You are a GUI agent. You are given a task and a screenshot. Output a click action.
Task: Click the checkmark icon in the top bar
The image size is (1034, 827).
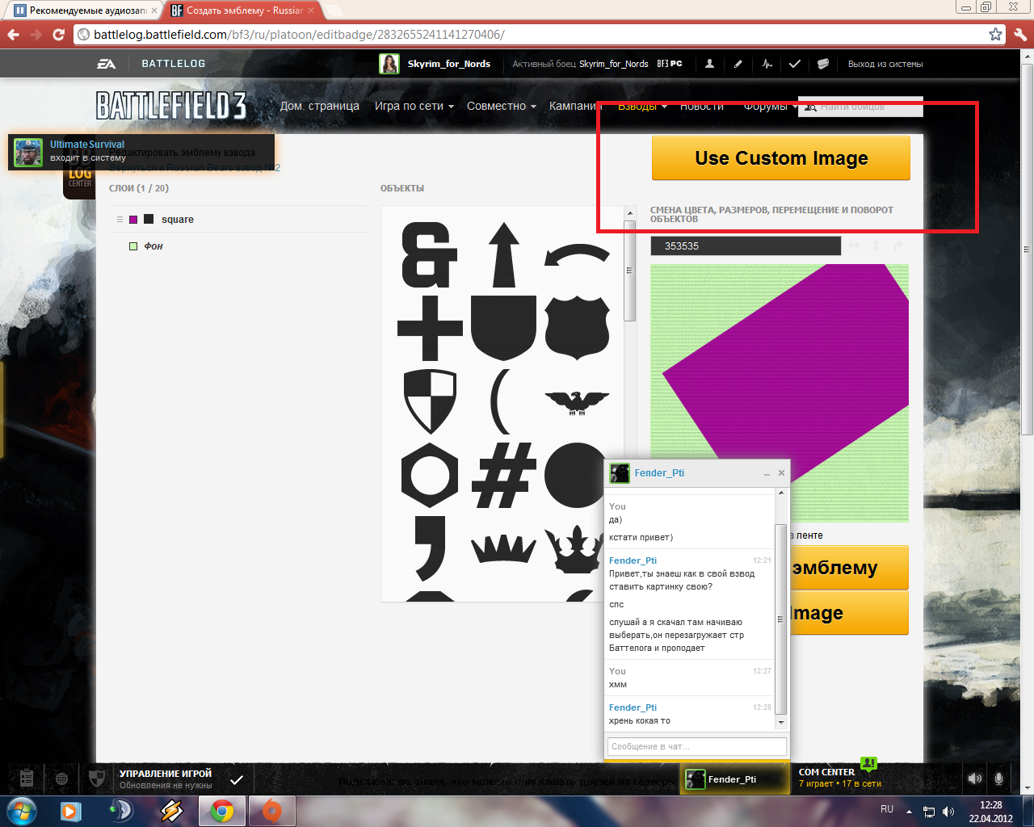(795, 64)
